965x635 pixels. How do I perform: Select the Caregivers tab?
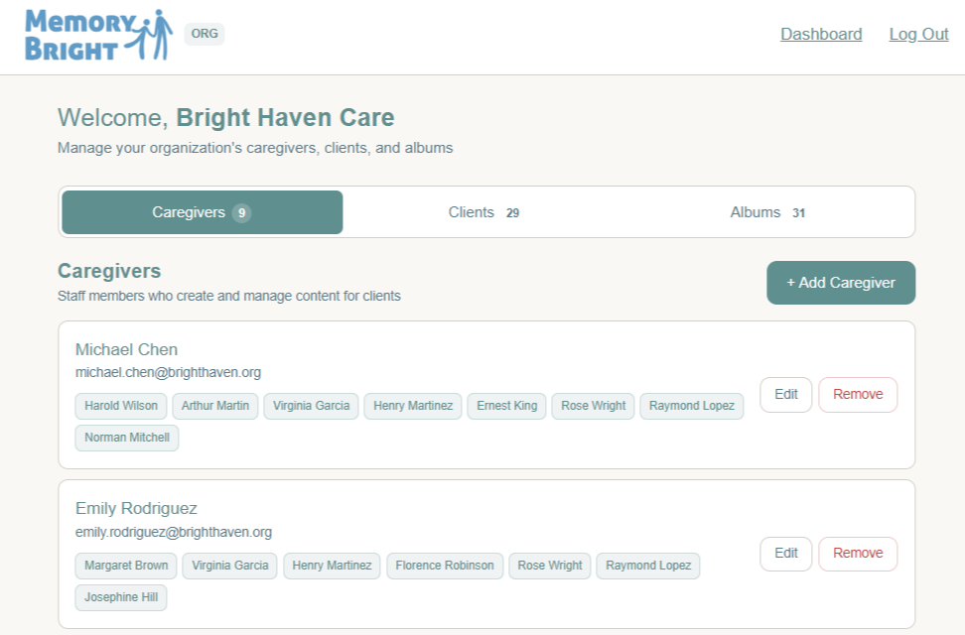pos(203,212)
